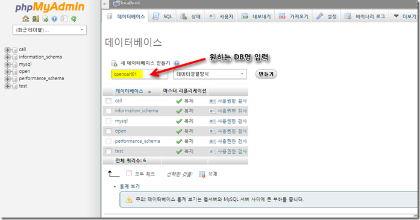This screenshot has width=420, height=220.
Task: Click privileges icon in performance_schema row
Action: (212, 141)
